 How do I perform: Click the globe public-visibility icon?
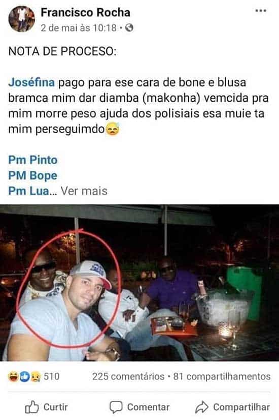[129, 27]
